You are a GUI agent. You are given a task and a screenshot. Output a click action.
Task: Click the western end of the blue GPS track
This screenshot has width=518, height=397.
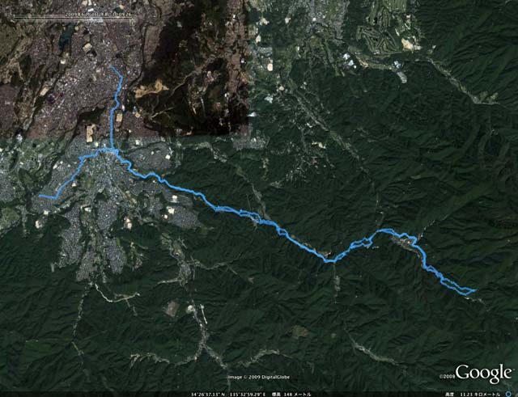tap(40, 196)
